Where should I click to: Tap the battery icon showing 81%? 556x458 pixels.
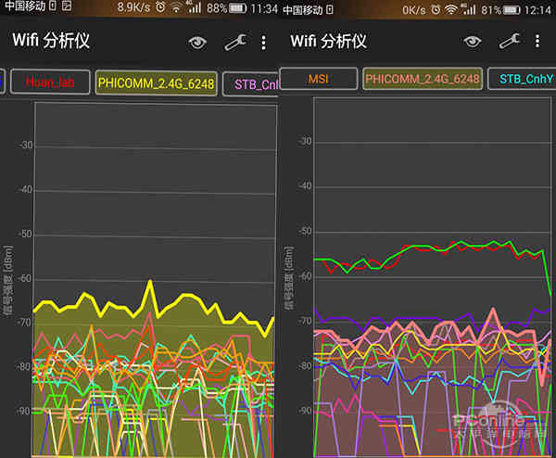tap(512, 10)
